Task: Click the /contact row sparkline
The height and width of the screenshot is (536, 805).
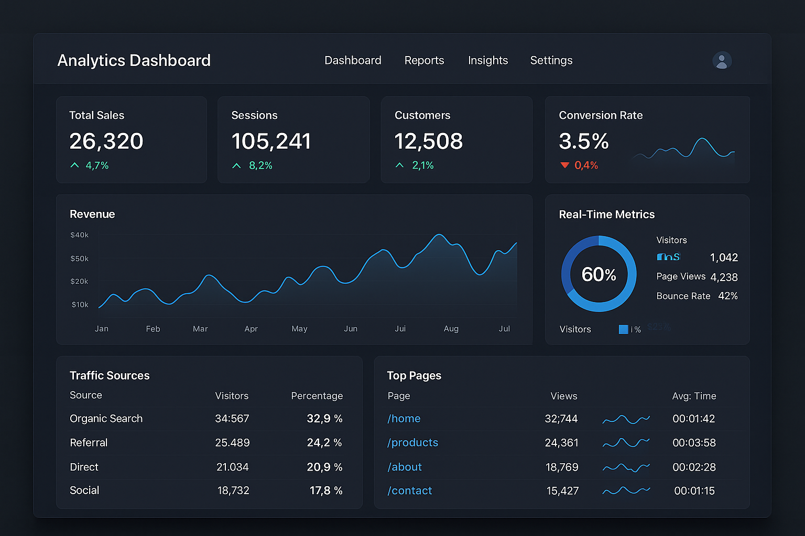Action: click(626, 491)
